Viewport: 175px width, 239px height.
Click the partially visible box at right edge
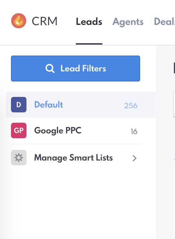click(174, 104)
